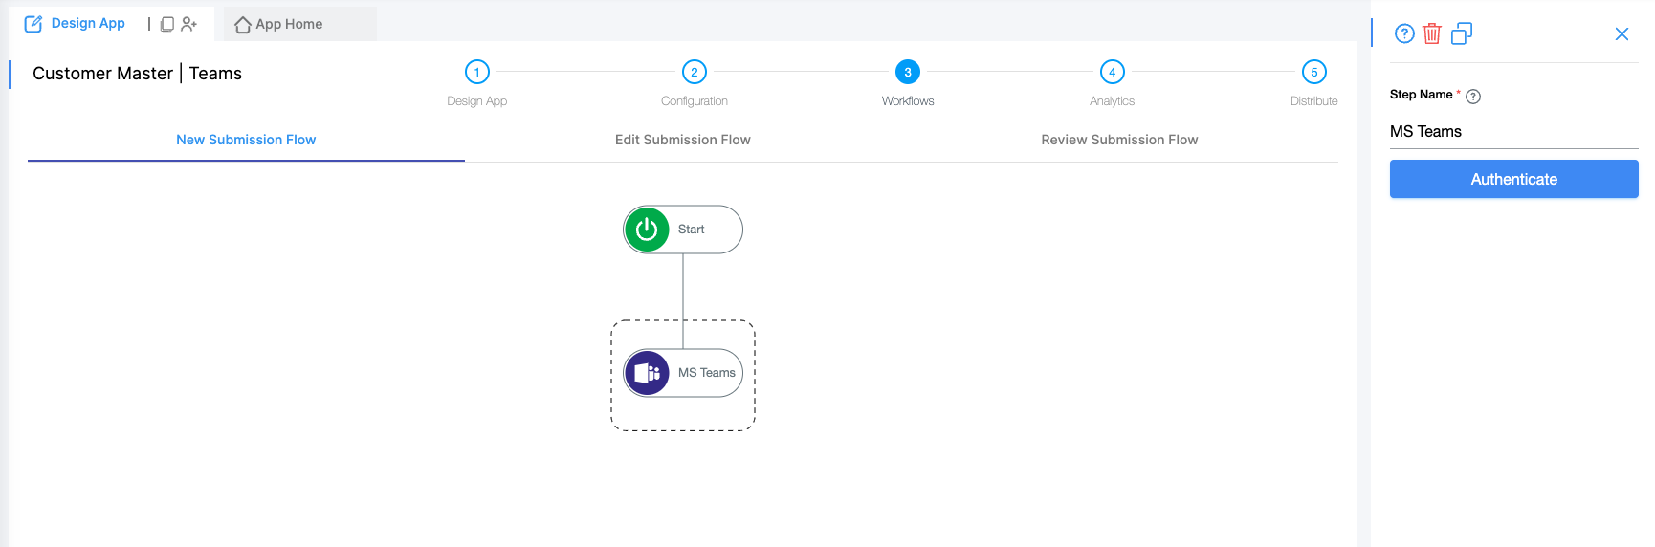Go to step 5 Distribute

[1313, 72]
